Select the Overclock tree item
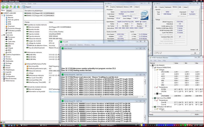 pyautogui.click(x=11, y=26)
